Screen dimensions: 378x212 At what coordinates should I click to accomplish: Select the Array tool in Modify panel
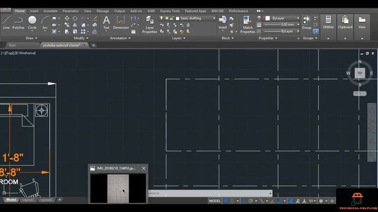(x=83, y=31)
